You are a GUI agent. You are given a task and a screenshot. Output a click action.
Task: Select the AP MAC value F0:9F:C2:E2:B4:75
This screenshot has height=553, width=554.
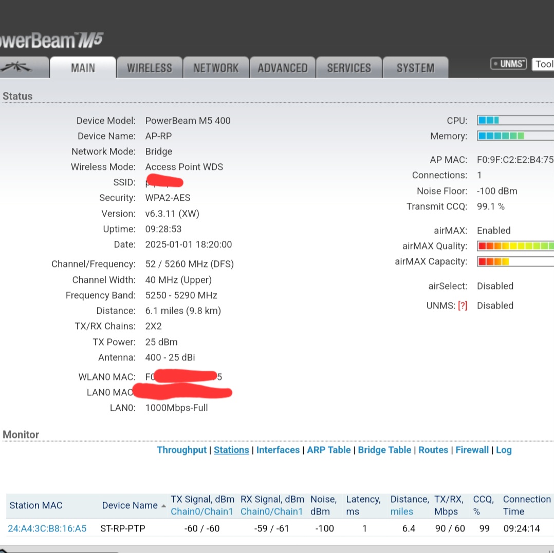[515, 160]
